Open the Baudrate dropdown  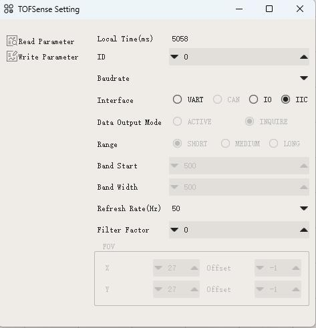click(x=304, y=78)
